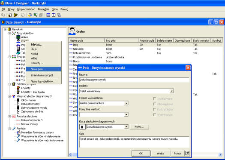Click the cascade windows toolbar icon

pyautogui.click(x=59, y=15)
